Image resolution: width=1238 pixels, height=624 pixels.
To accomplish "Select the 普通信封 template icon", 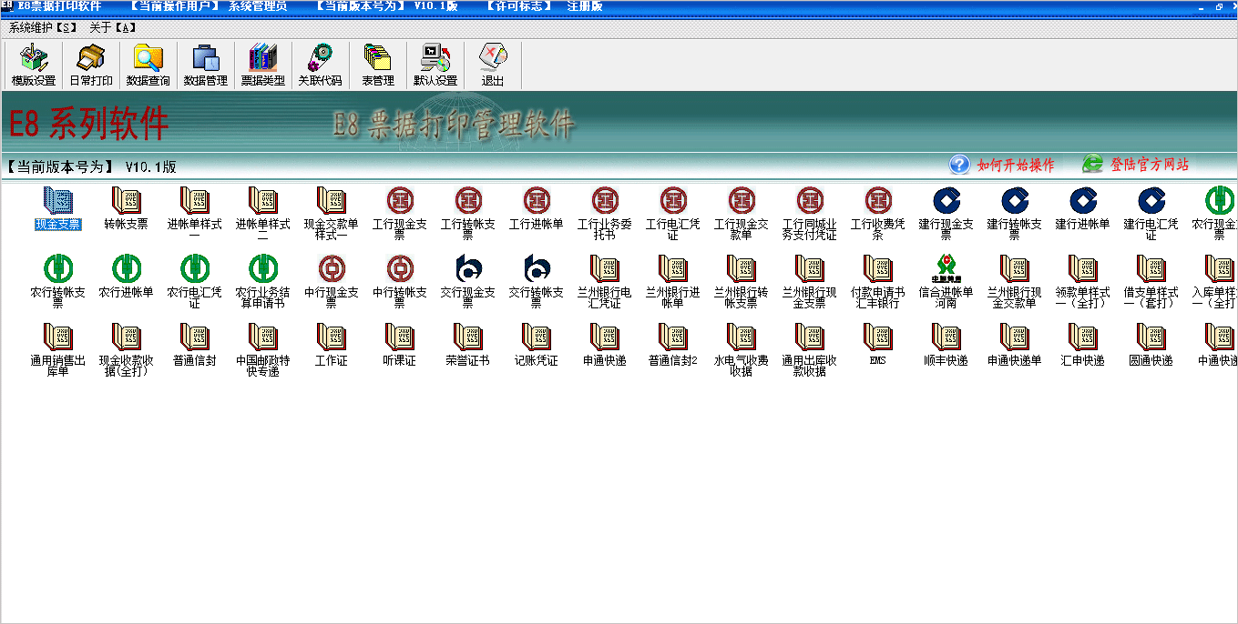I will [x=194, y=345].
